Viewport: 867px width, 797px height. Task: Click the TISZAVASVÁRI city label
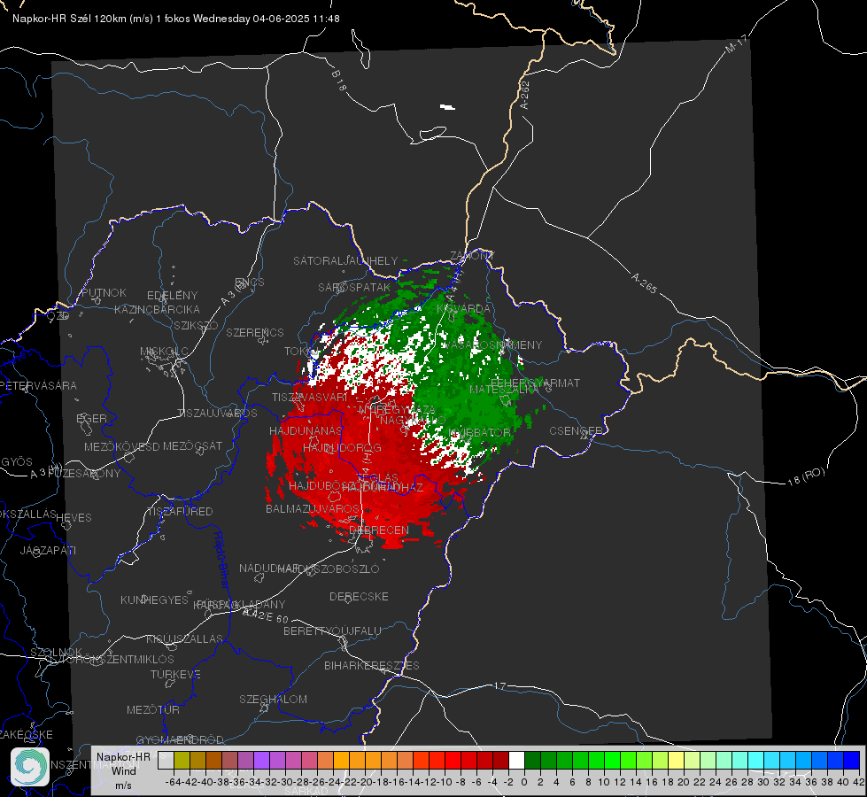(310, 397)
